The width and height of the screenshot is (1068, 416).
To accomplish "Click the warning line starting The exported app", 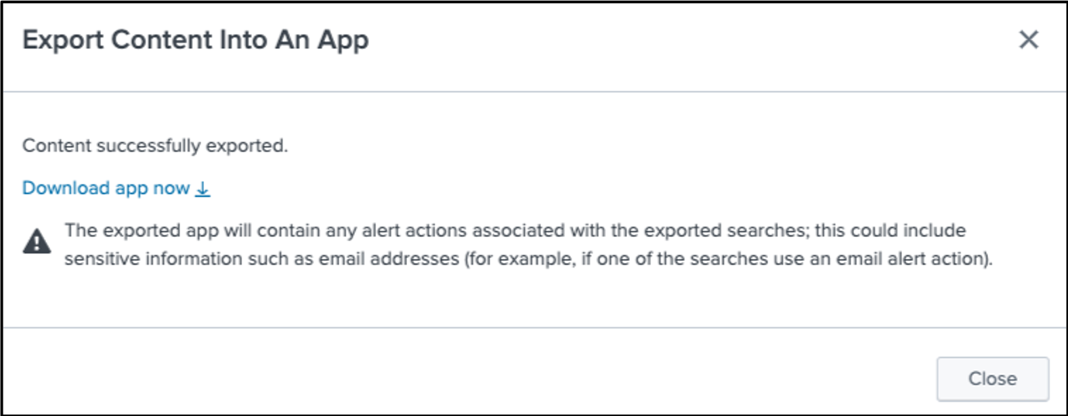I will pyautogui.click(x=515, y=230).
